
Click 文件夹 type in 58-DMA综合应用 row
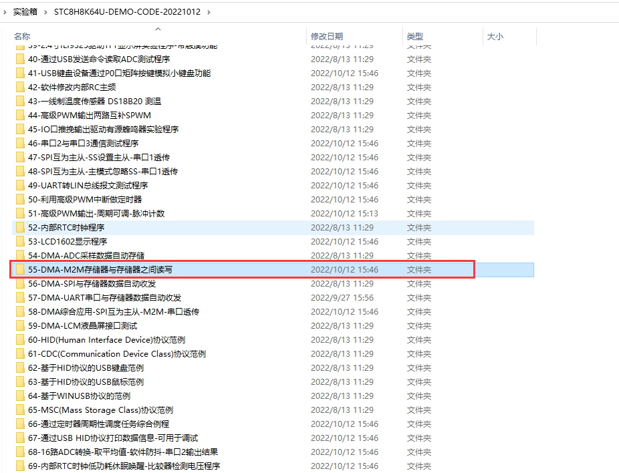tap(419, 312)
